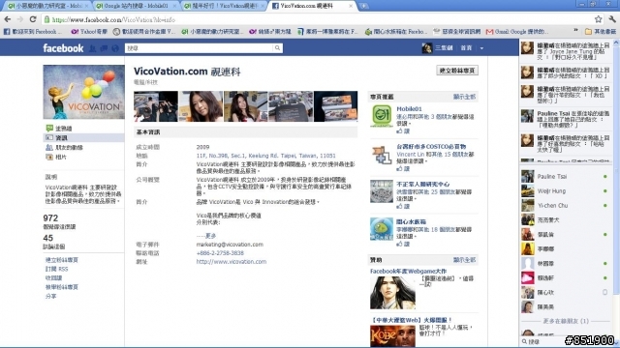This screenshot has width=620, height=348.
Task: Show all recommended pages link
Action: point(464,97)
